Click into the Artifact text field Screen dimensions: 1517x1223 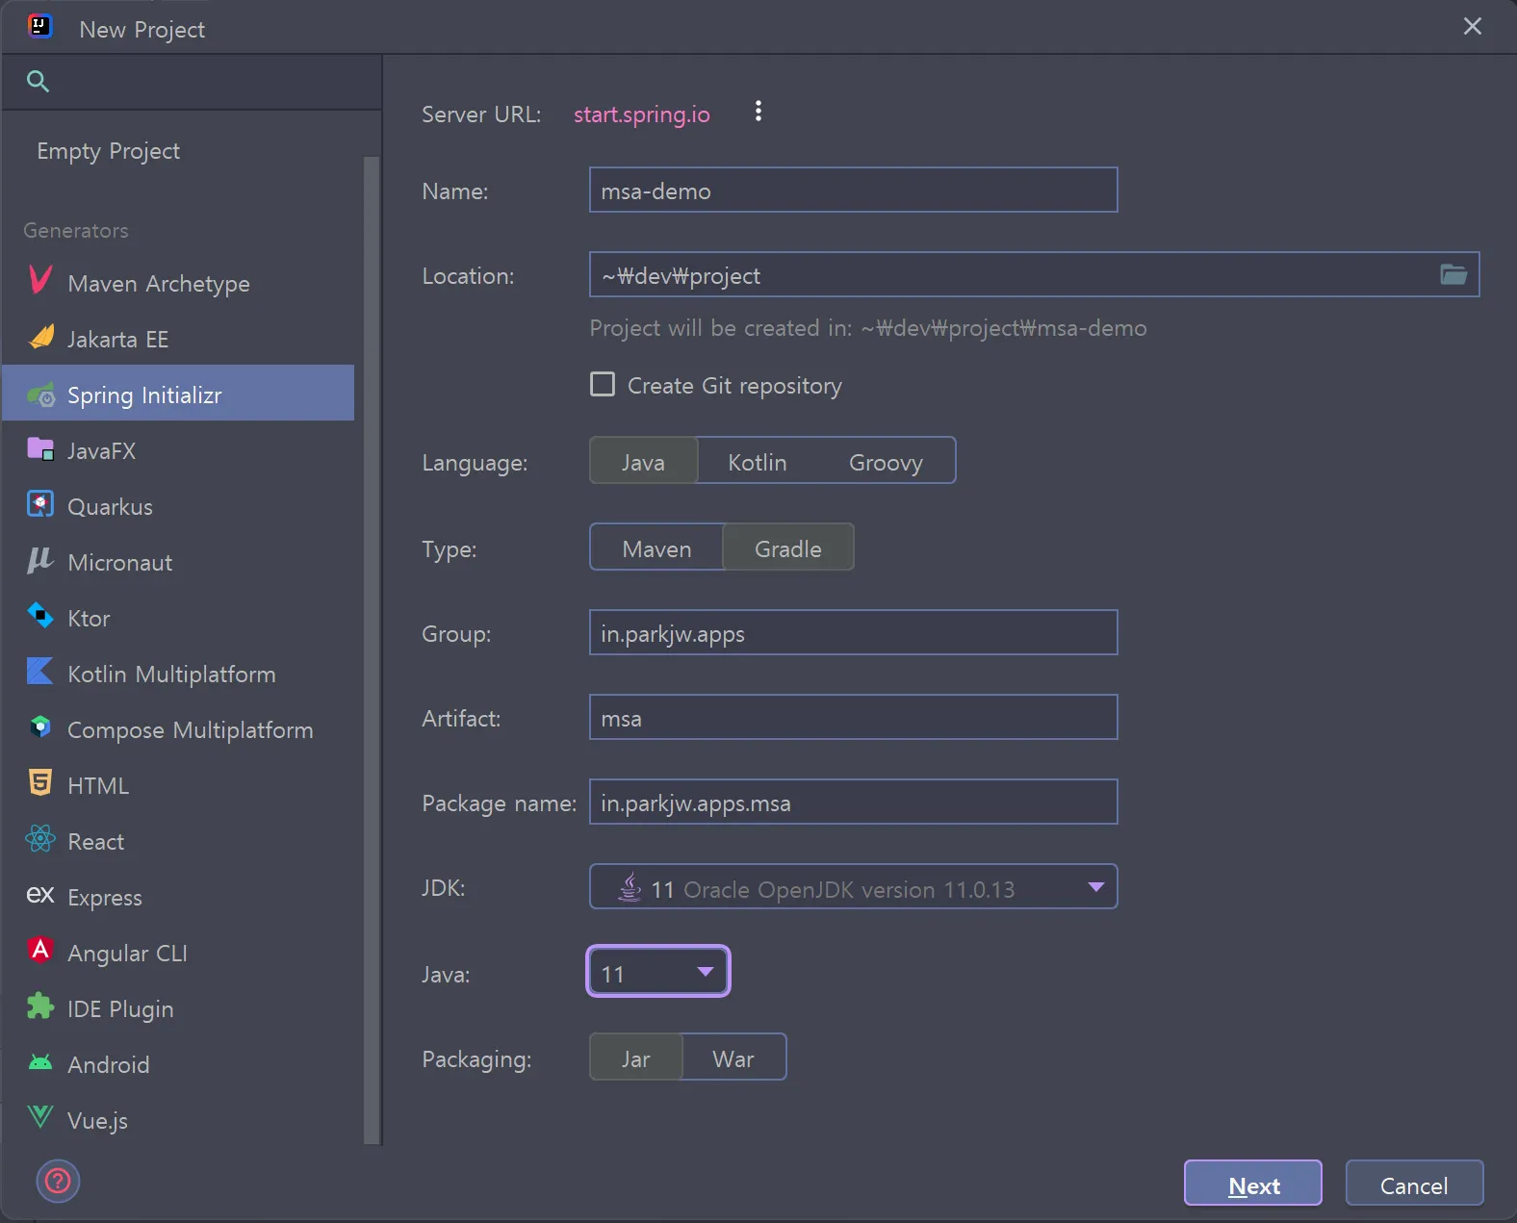pyautogui.click(x=853, y=718)
